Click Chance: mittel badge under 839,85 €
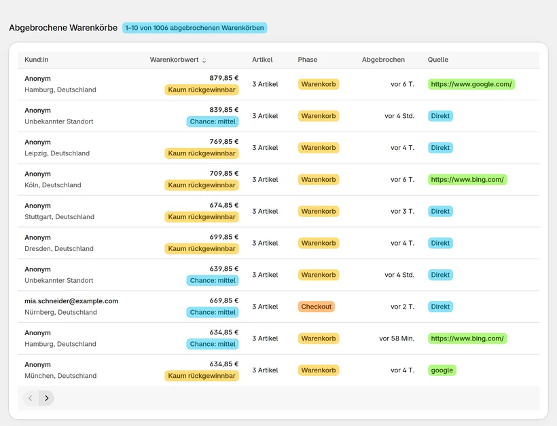Image resolution: width=557 pixels, height=426 pixels. pyautogui.click(x=213, y=121)
